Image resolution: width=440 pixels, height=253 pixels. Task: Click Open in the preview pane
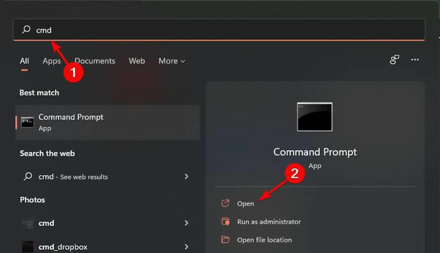tap(246, 203)
